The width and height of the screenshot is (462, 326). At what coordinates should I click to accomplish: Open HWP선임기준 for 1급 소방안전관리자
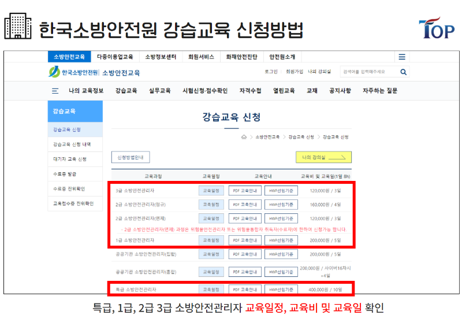pyautogui.click(x=281, y=240)
